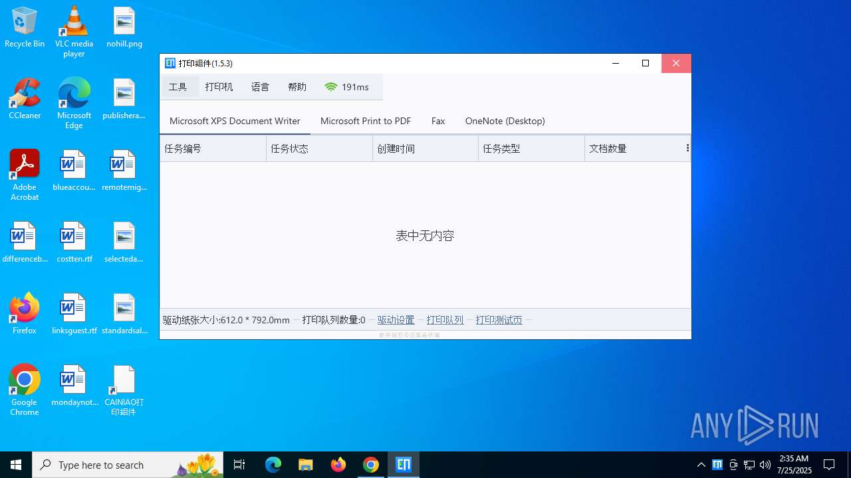The height and width of the screenshot is (478, 851).
Task: Click the 打印测试页 link
Action: click(499, 320)
